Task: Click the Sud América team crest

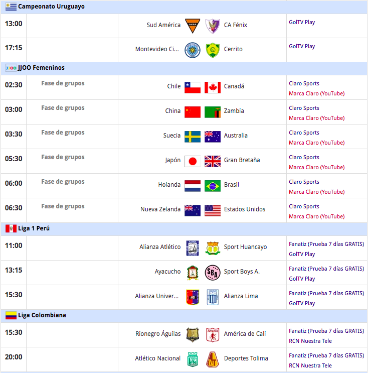Action: [193, 26]
